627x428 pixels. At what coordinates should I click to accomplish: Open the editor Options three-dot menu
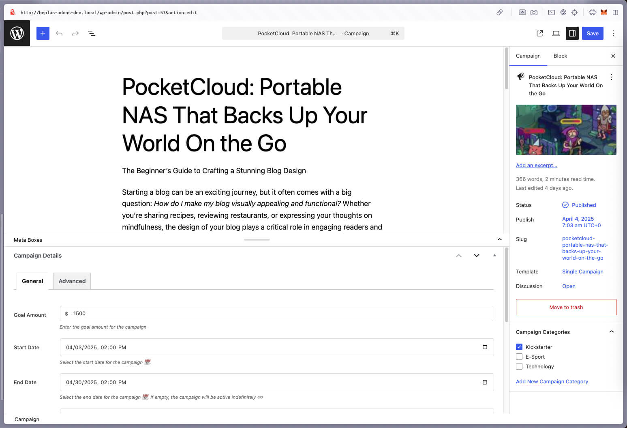(x=613, y=33)
